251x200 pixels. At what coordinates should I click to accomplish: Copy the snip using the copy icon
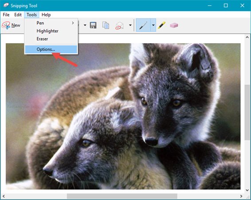tap(106, 25)
